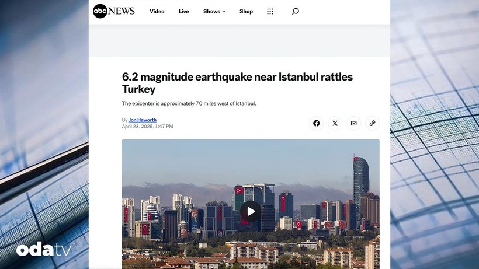Share the article via email icon
The width and height of the screenshot is (479, 269).
[353, 123]
